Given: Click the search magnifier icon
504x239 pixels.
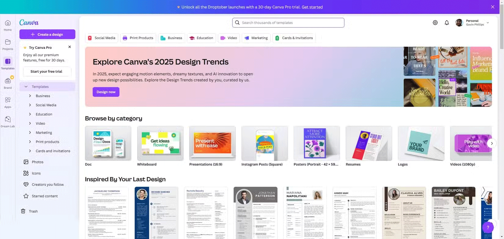Looking at the screenshot, I should 237,23.
